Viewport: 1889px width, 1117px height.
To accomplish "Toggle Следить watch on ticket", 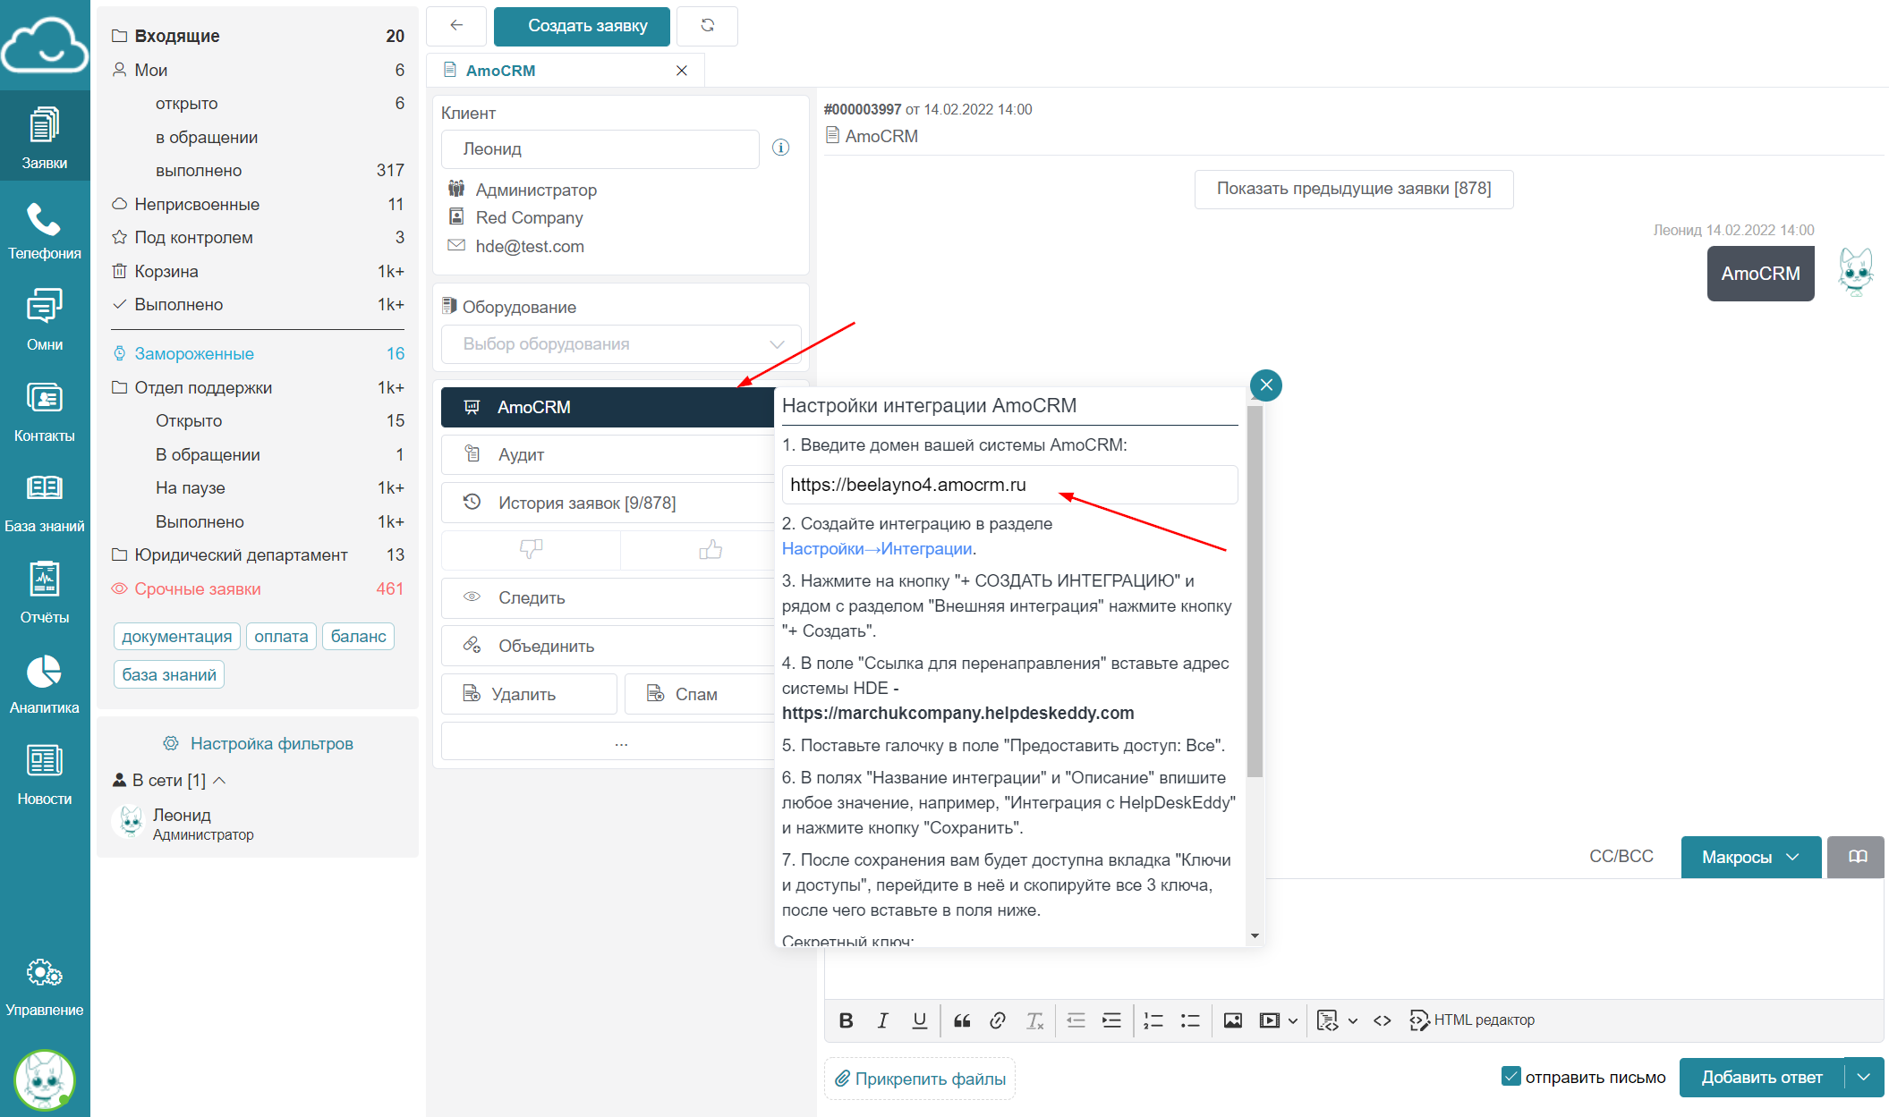I will click(x=608, y=597).
